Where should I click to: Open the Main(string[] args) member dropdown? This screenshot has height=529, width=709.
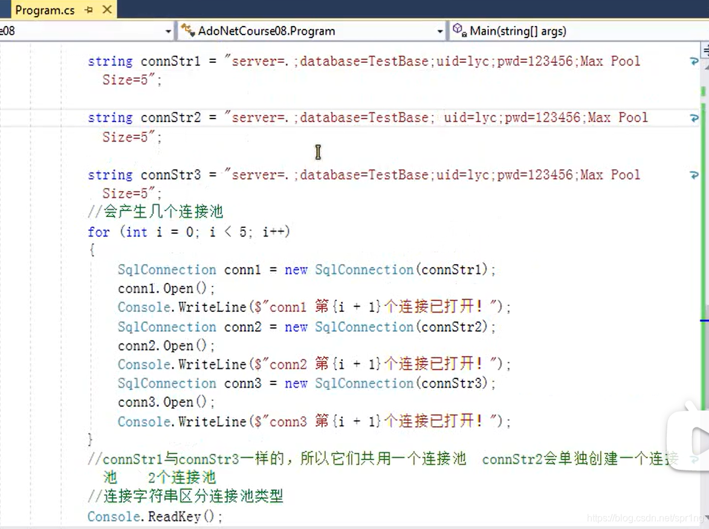tap(579, 31)
